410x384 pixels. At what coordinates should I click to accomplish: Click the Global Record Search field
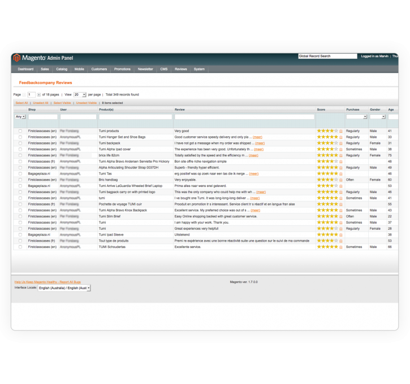coord(327,56)
